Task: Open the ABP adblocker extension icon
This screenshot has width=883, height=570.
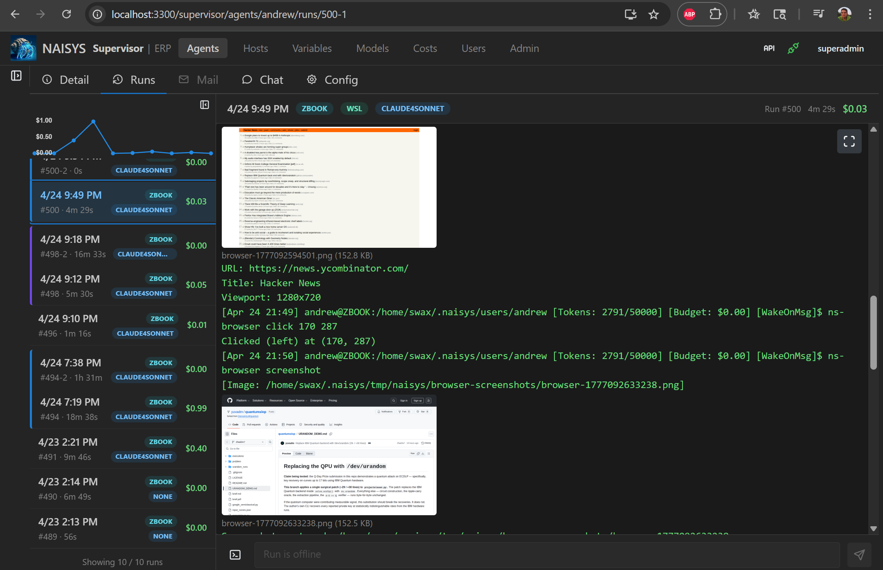Action: [x=689, y=13]
